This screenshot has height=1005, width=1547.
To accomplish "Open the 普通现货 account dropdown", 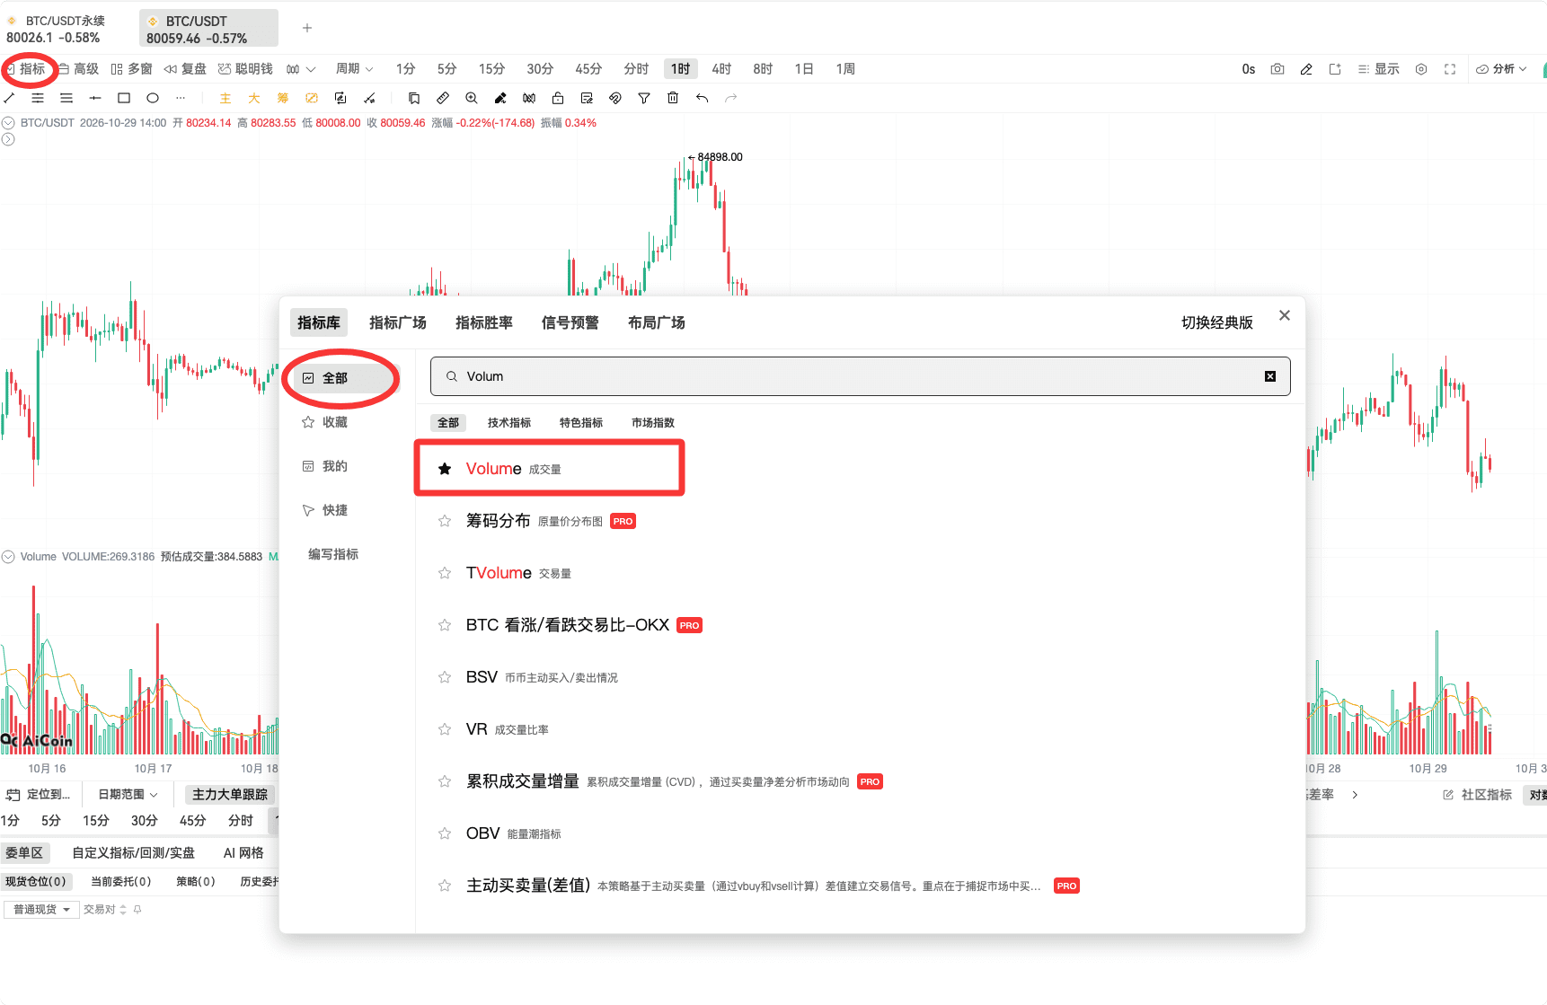I will pyautogui.click(x=42, y=909).
